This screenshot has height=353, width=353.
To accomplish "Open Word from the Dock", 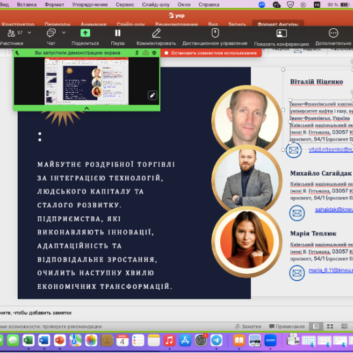I will tap(44, 340).
